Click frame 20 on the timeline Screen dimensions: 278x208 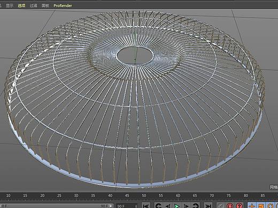pos(42,196)
